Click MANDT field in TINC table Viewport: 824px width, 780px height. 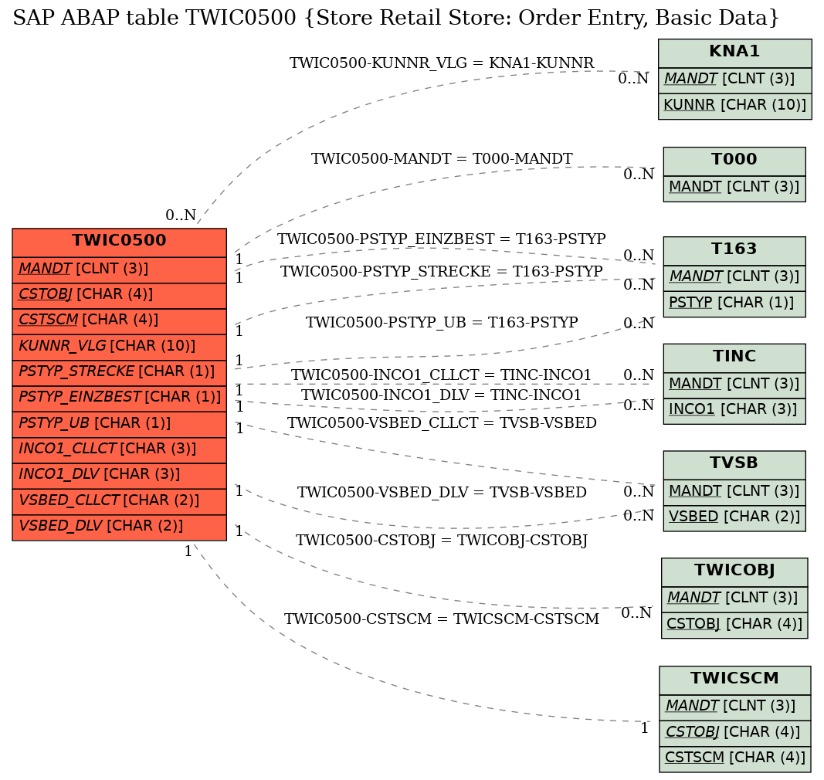point(734,385)
